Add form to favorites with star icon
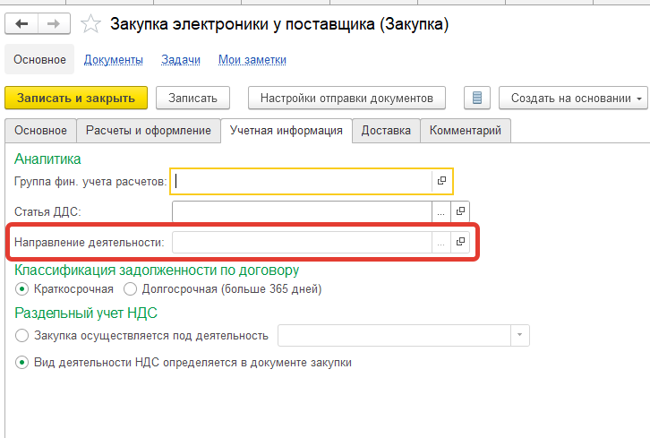Image resolution: width=650 pixels, height=438 pixels. (x=90, y=24)
